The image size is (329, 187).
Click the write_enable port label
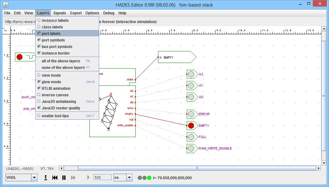(125, 125)
